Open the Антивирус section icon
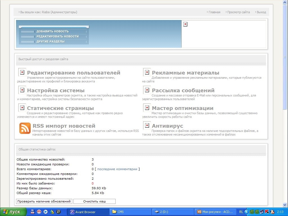Screen dimensions: 288x216 [147, 125]
